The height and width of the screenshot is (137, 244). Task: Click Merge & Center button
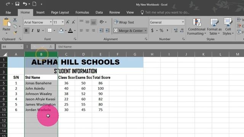(x=128, y=30)
